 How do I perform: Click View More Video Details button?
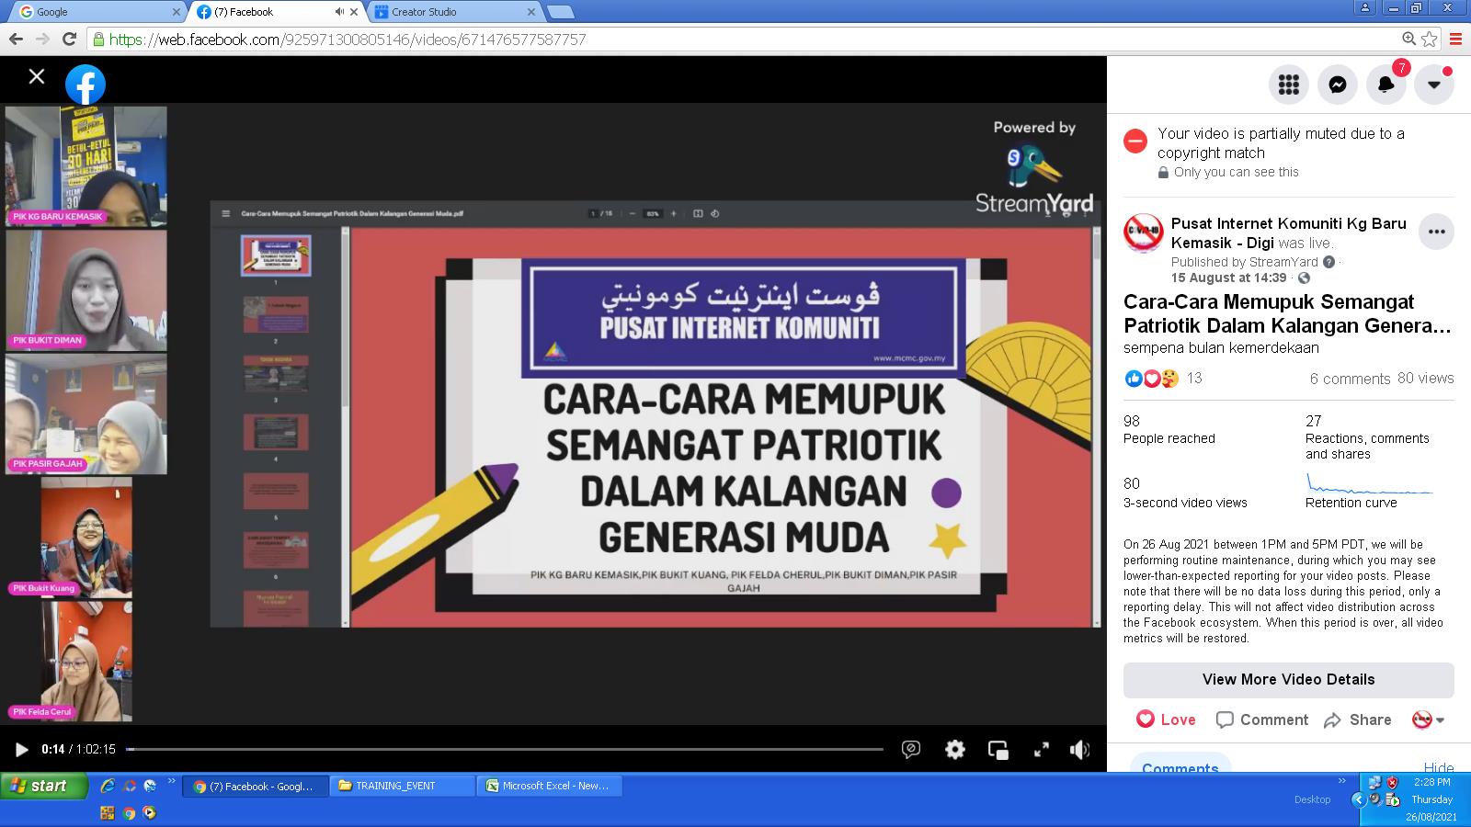pos(1288,679)
